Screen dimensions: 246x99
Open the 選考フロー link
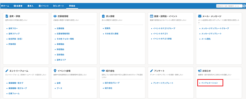click(x=13, y=29)
